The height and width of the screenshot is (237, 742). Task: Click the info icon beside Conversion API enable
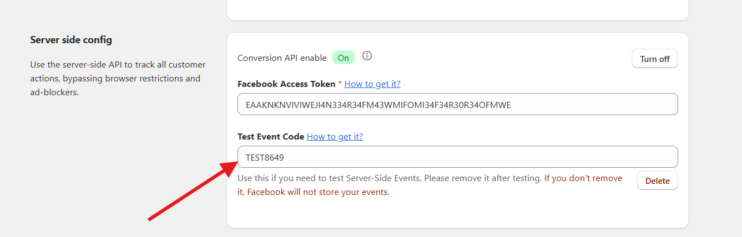(367, 56)
